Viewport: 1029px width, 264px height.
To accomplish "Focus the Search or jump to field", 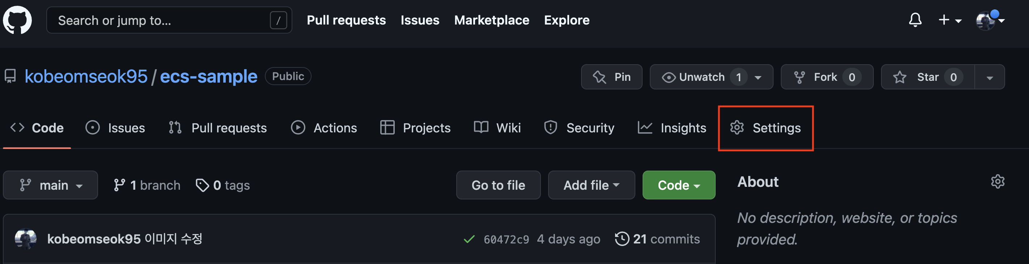I will [x=169, y=20].
